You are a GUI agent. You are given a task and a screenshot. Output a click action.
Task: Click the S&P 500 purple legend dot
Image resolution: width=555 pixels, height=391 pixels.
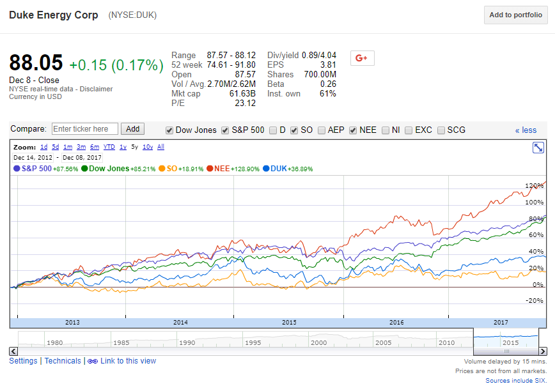pyautogui.click(x=17, y=169)
